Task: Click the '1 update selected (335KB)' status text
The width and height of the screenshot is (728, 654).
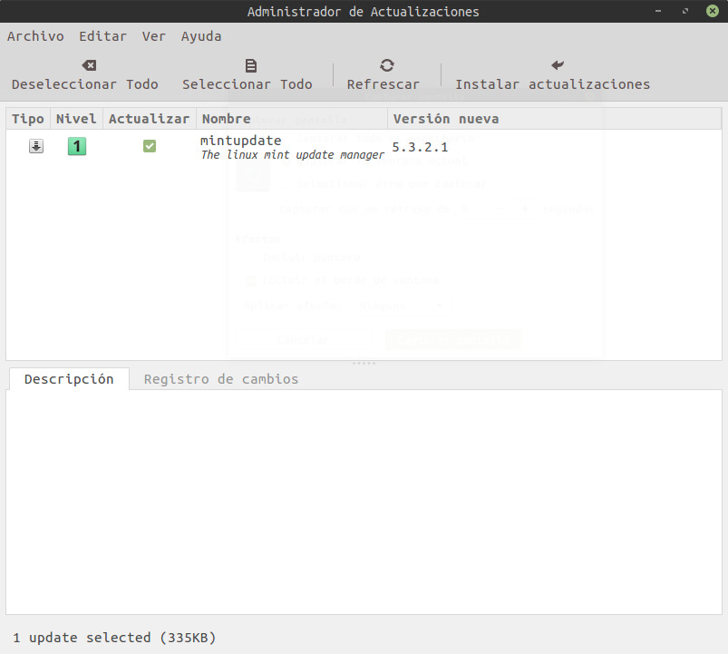Action: coord(114,638)
